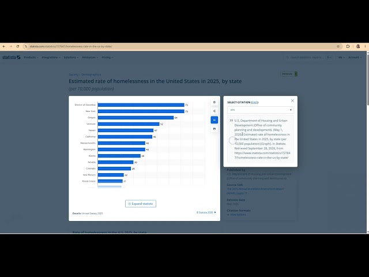Viewport: 369px width, 277px height.
Task: Click the Oregon bar valued 64
Action: (x=135, y=118)
